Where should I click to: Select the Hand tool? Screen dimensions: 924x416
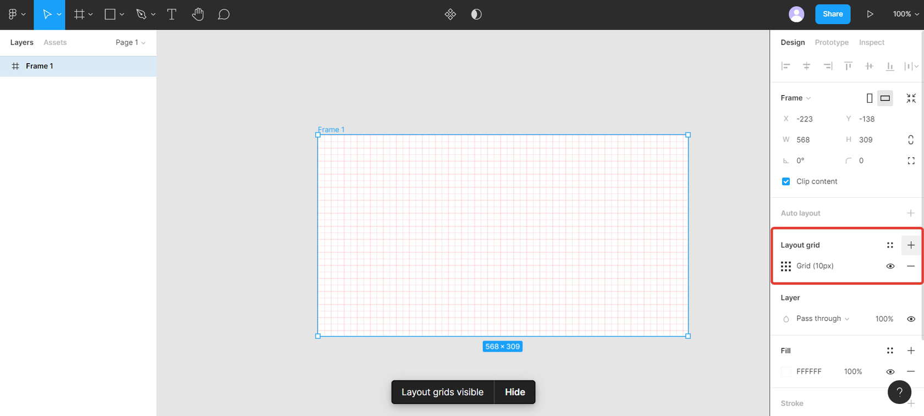[x=198, y=14]
